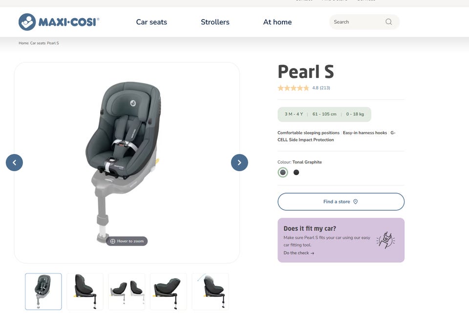Click the Maxi-Cosi logo icon
Viewport: 469px width, 316px height.
tap(27, 22)
